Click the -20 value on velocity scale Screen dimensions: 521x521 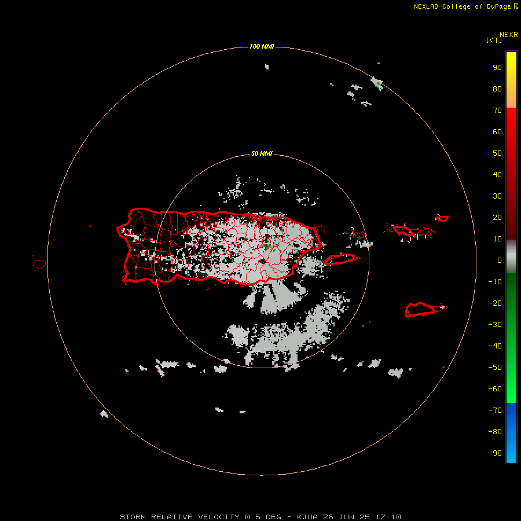coord(495,303)
